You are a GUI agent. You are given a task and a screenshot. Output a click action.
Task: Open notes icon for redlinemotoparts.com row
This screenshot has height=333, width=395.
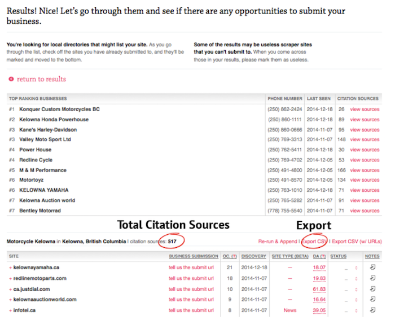click(372, 278)
